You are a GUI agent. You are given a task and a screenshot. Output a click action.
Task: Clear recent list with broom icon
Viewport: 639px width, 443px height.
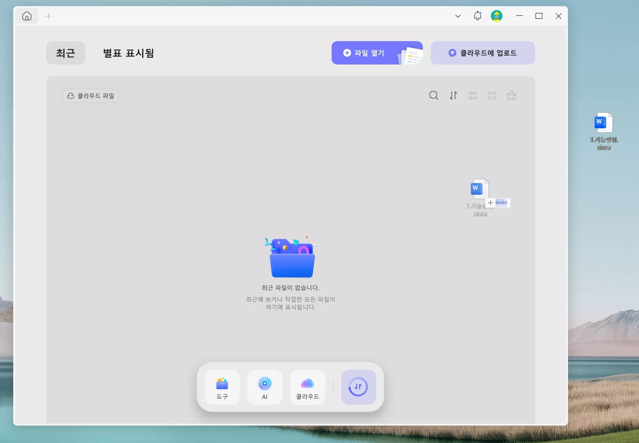click(x=511, y=96)
